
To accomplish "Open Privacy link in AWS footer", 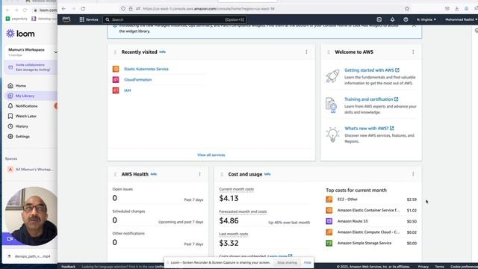I will [x=423, y=267].
